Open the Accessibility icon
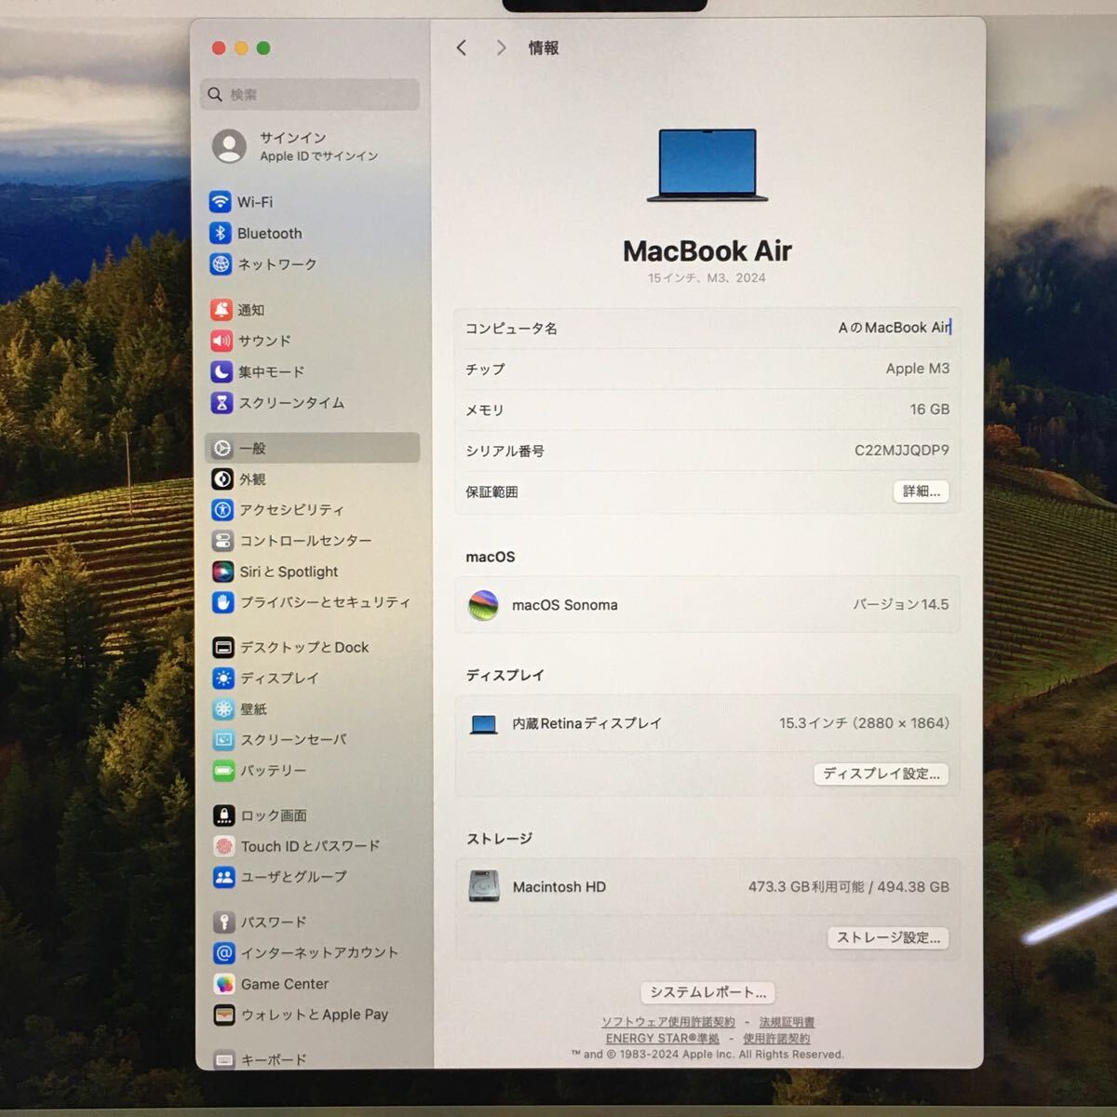The image size is (1117, 1117). pyautogui.click(x=222, y=510)
